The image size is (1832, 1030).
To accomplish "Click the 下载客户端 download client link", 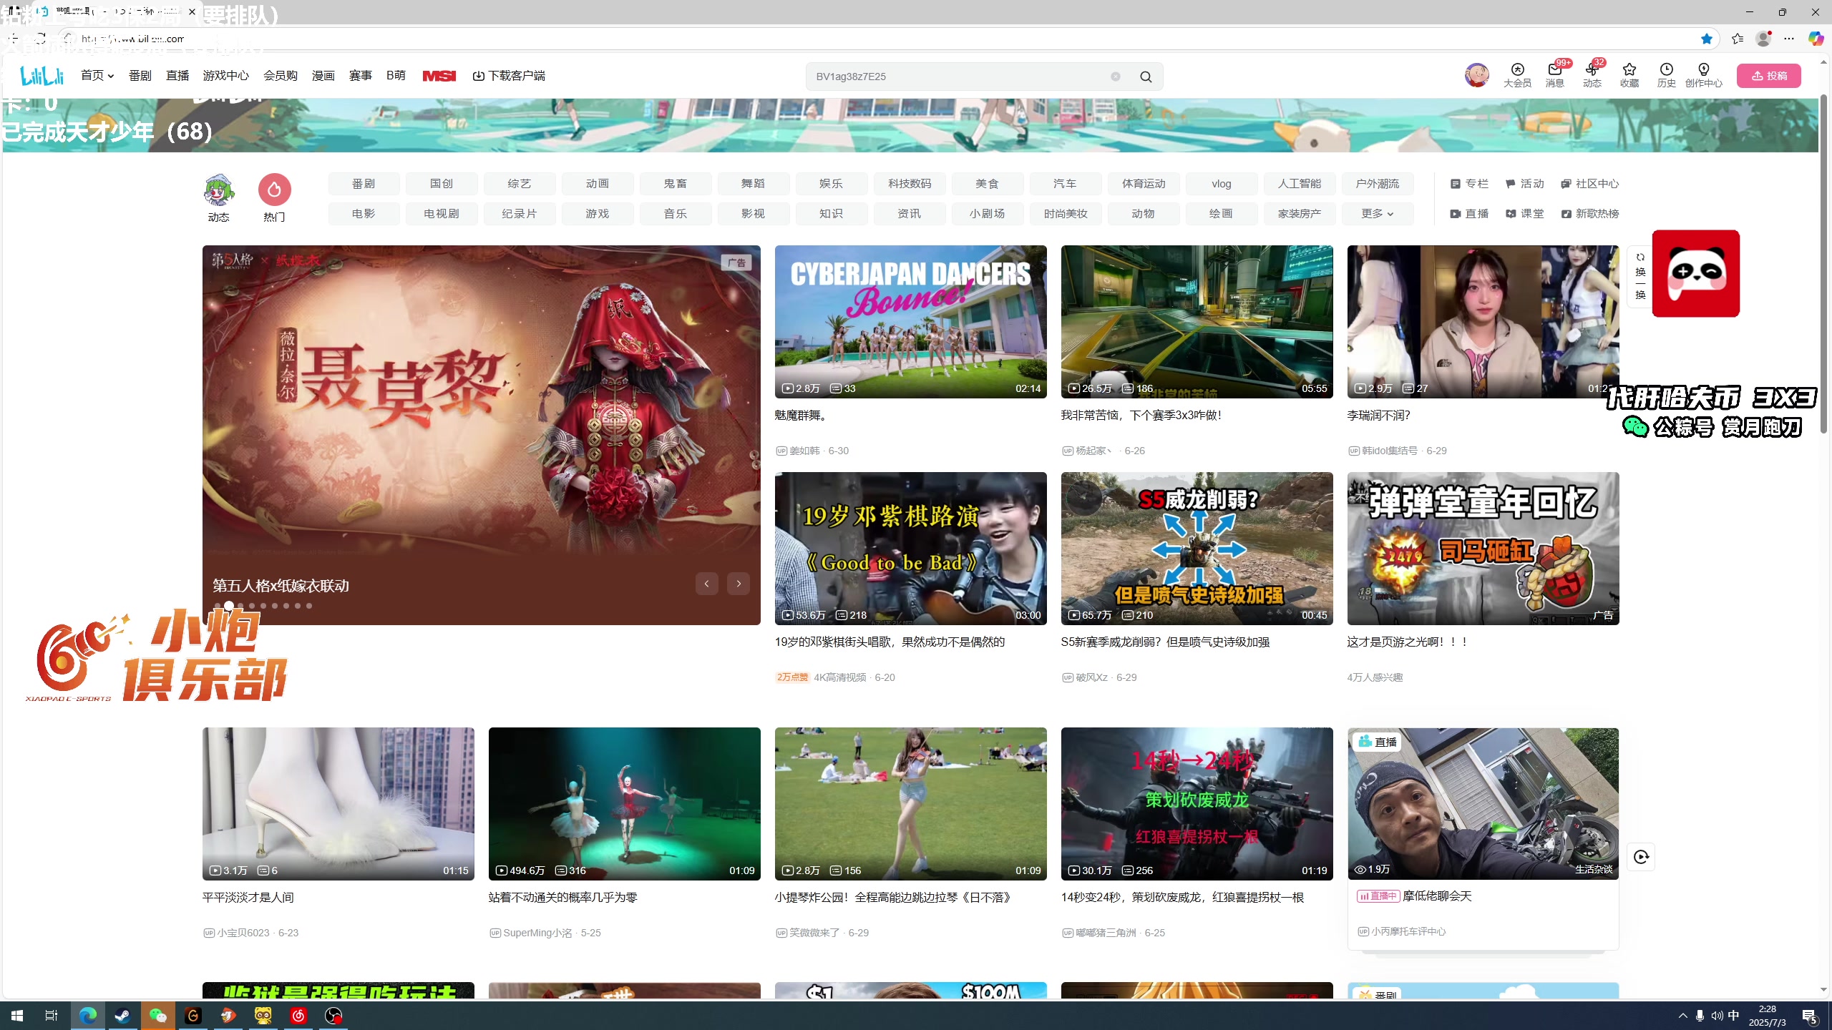I will tap(509, 76).
